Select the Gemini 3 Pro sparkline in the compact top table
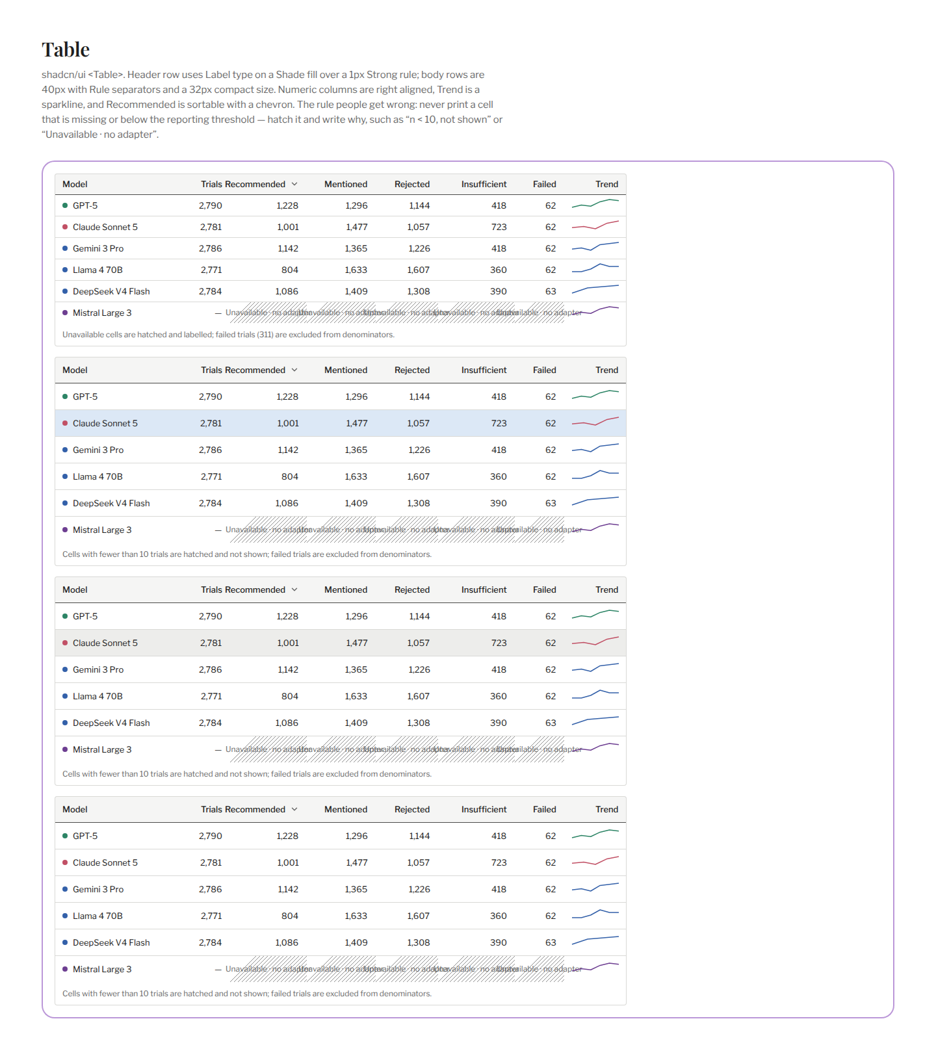Image resolution: width=936 pixels, height=1060 pixels. tap(595, 247)
